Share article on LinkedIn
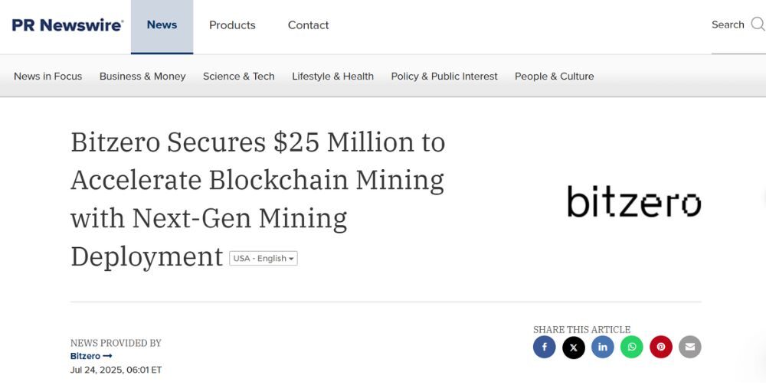This screenshot has height=385, width=766. coord(603,347)
